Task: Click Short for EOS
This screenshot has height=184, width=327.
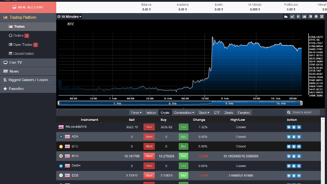Action: pyautogui.click(x=149, y=175)
